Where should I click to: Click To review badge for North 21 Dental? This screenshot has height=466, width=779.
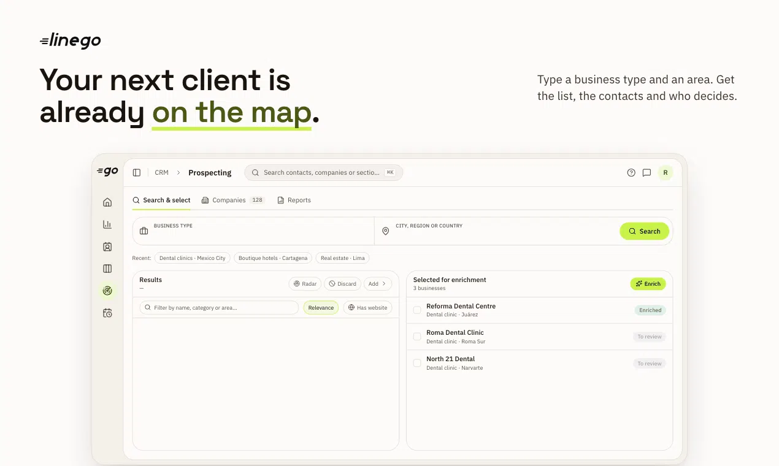[650, 364]
